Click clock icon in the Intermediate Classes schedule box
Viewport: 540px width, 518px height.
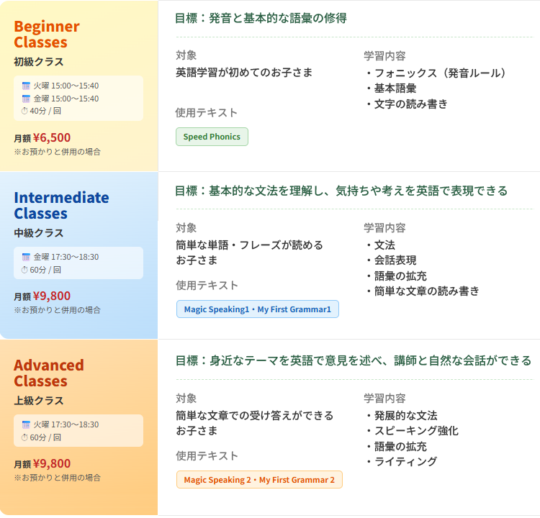pyautogui.click(x=24, y=270)
